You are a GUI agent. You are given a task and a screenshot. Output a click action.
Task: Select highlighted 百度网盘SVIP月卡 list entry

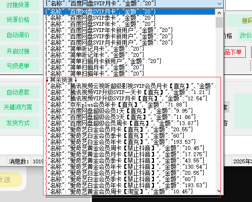pos(130,11)
